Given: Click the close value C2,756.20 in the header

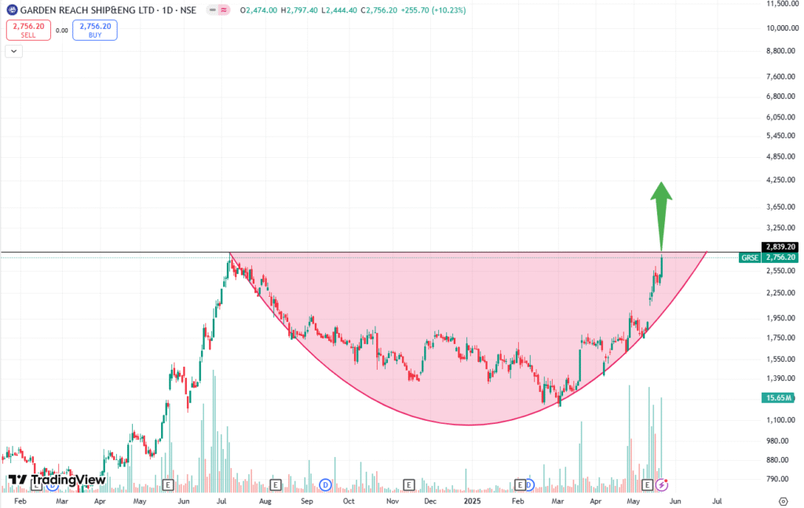Looking at the screenshot, I should [378, 10].
